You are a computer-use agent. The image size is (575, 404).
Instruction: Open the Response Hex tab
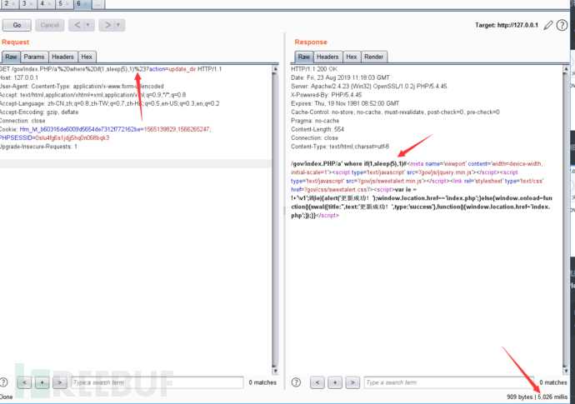coord(352,57)
